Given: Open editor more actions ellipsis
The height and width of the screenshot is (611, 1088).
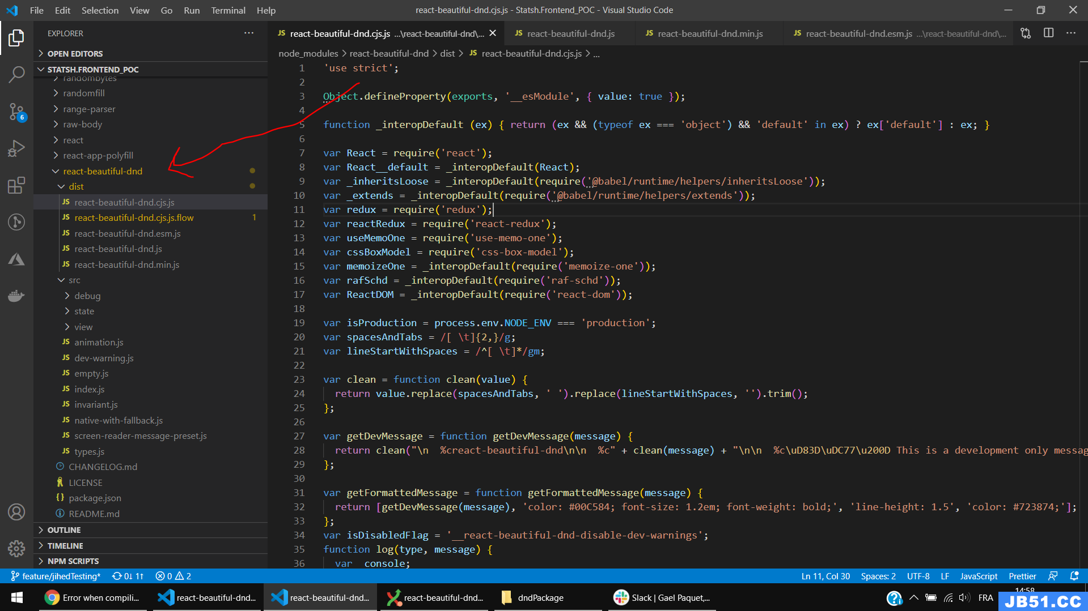Looking at the screenshot, I should (1070, 33).
